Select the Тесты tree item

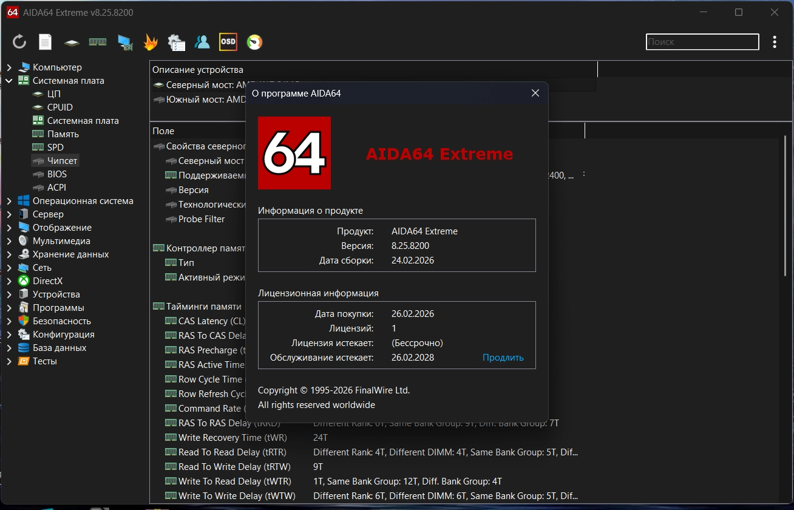[x=44, y=361]
